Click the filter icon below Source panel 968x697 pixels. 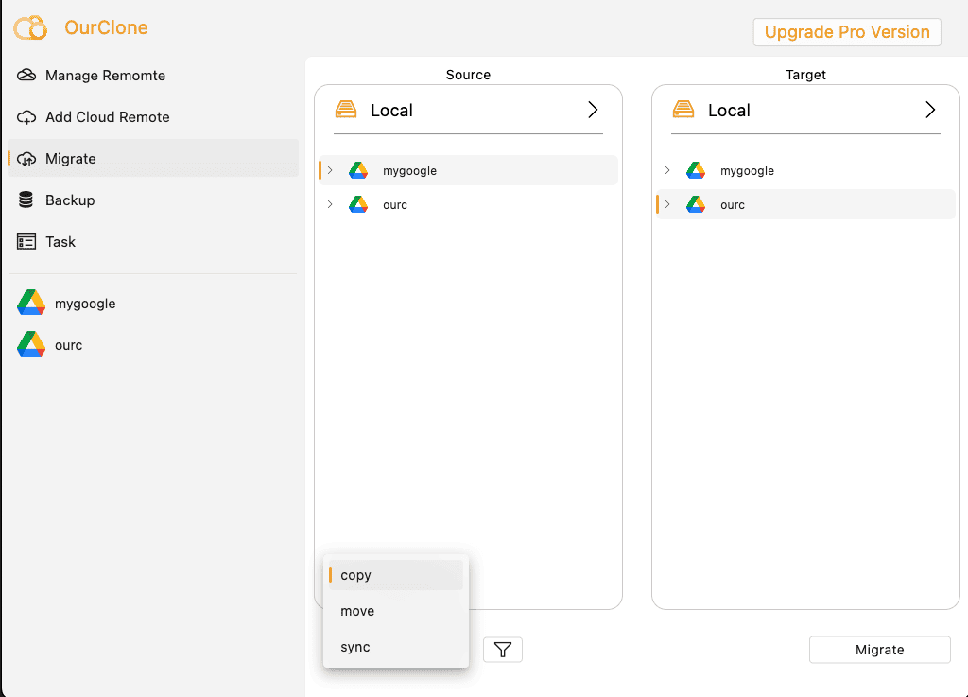tap(502, 649)
